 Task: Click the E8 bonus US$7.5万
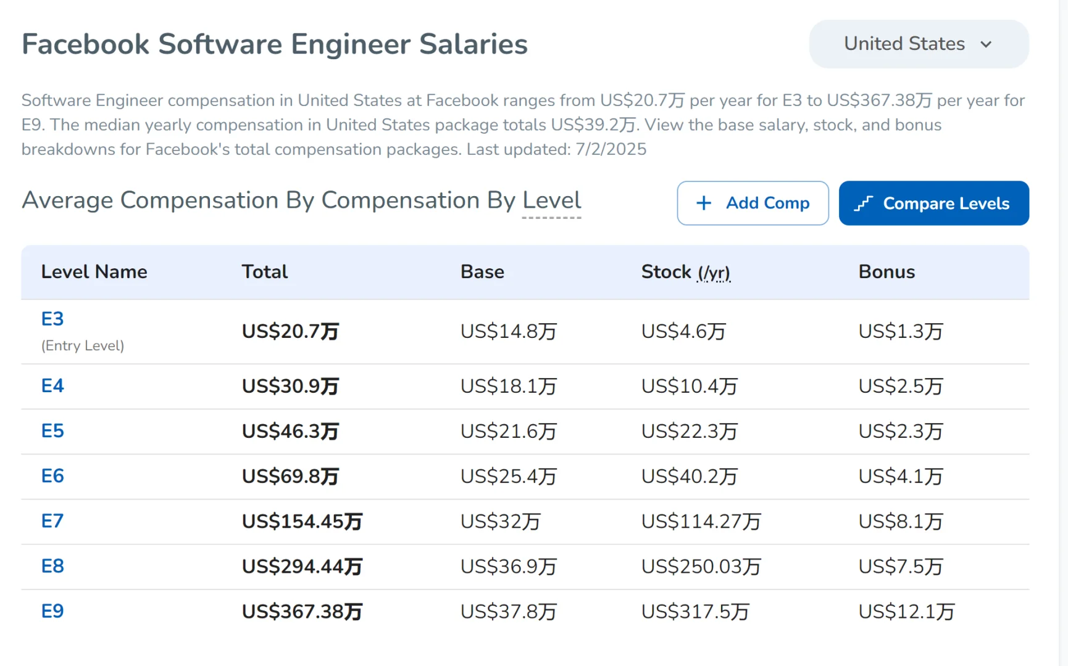pos(901,567)
